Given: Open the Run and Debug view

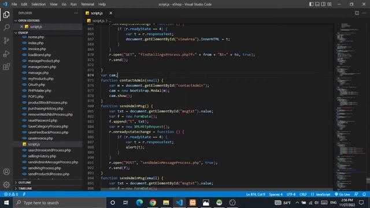Looking at the screenshot, I should tap(6, 54).
